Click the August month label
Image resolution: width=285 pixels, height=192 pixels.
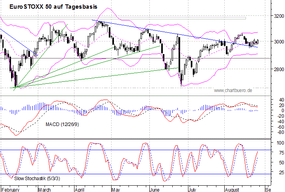[232, 190]
